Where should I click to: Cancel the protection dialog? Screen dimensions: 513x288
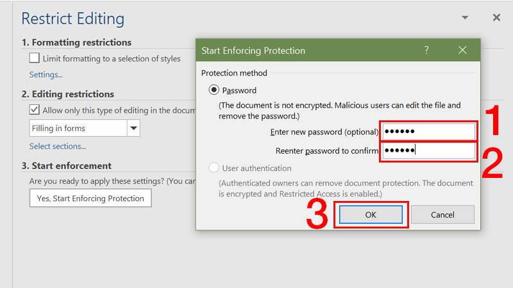click(442, 215)
